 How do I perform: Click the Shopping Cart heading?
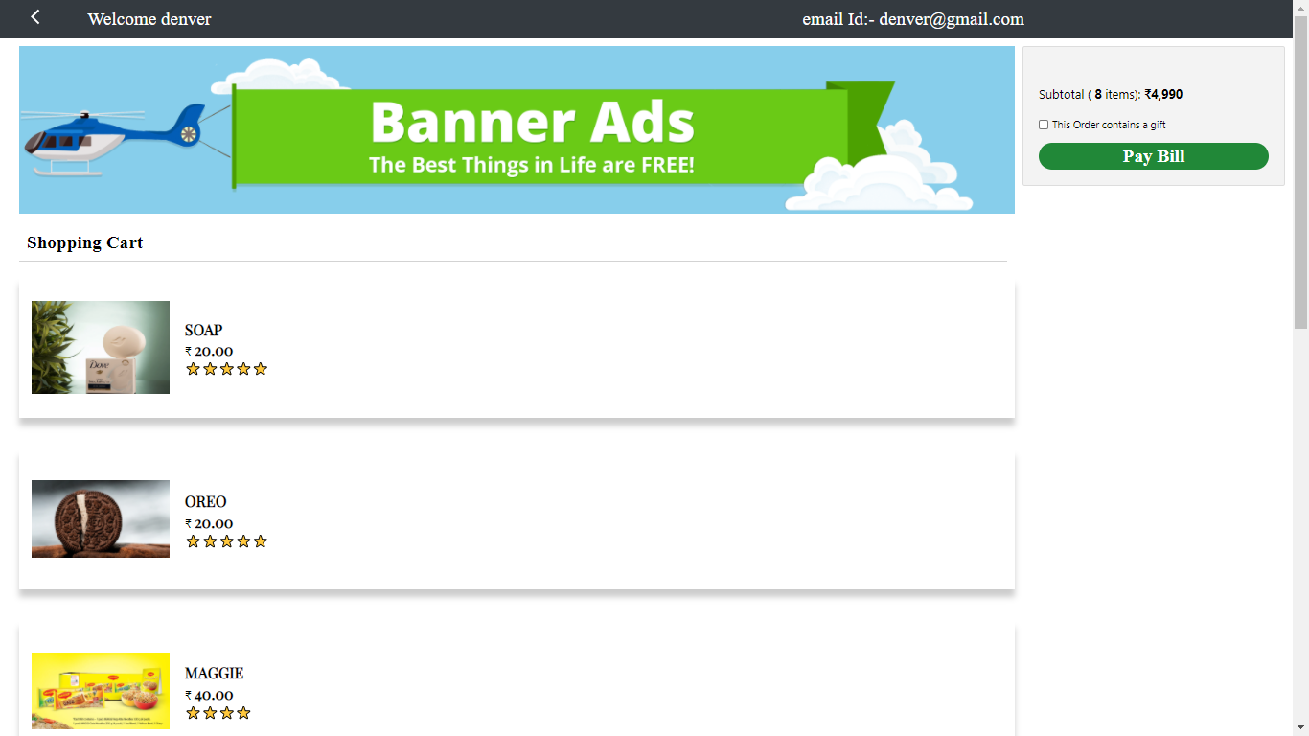(x=85, y=243)
